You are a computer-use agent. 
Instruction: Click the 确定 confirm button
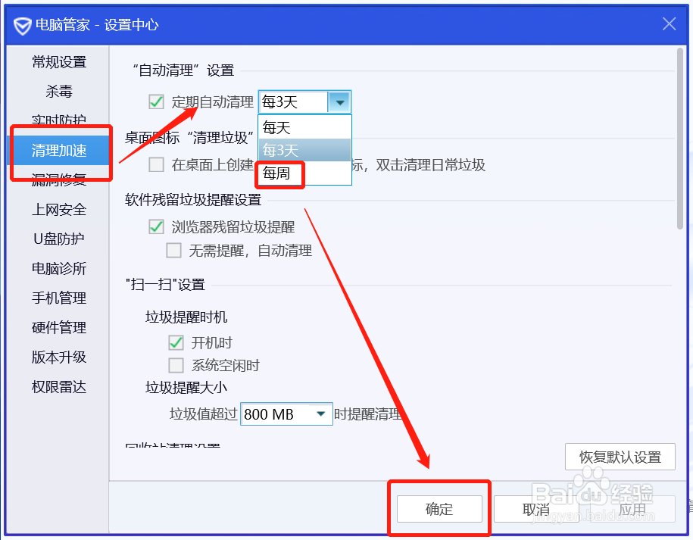439,508
